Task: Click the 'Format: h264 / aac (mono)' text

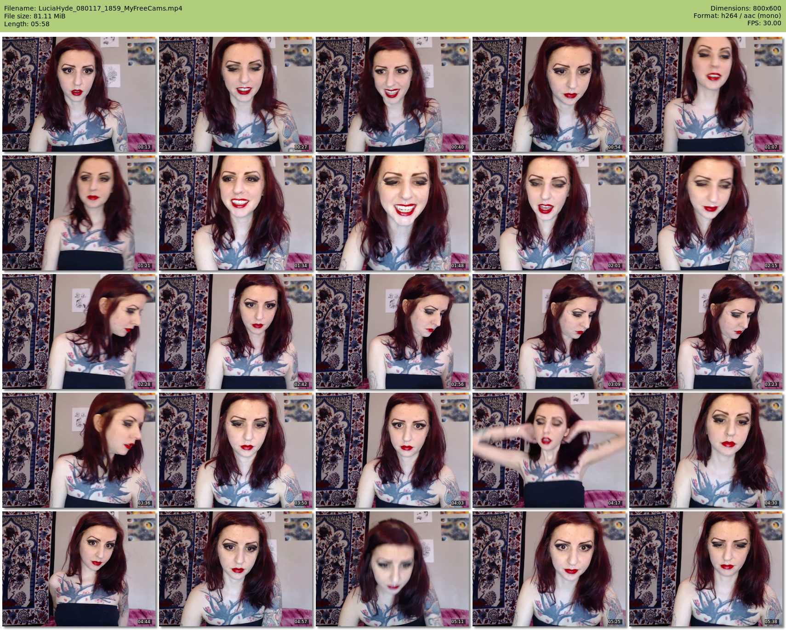Action: coord(737,16)
